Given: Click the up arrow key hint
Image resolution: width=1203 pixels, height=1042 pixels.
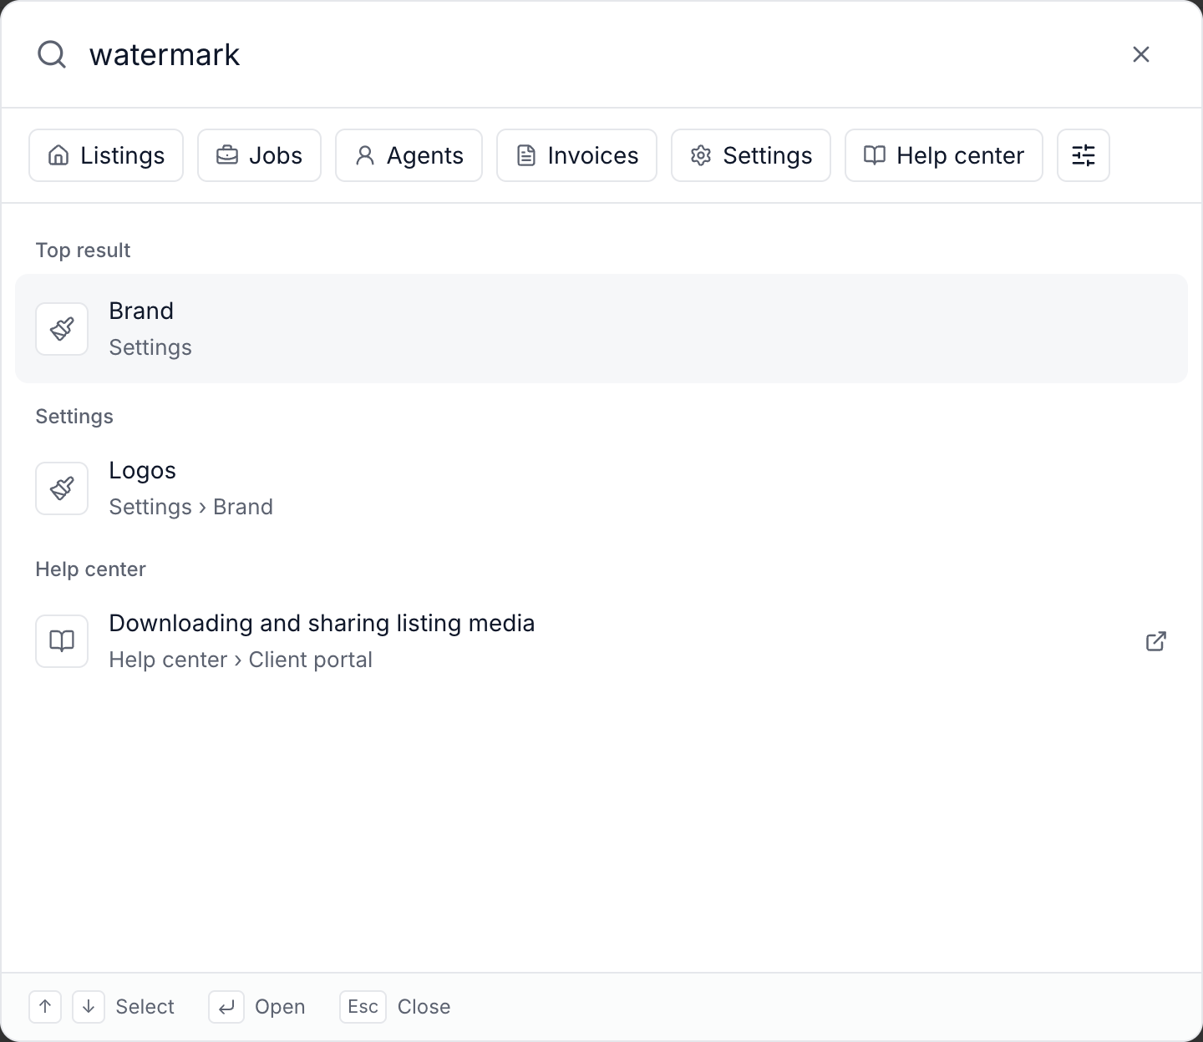Looking at the screenshot, I should (45, 1007).
